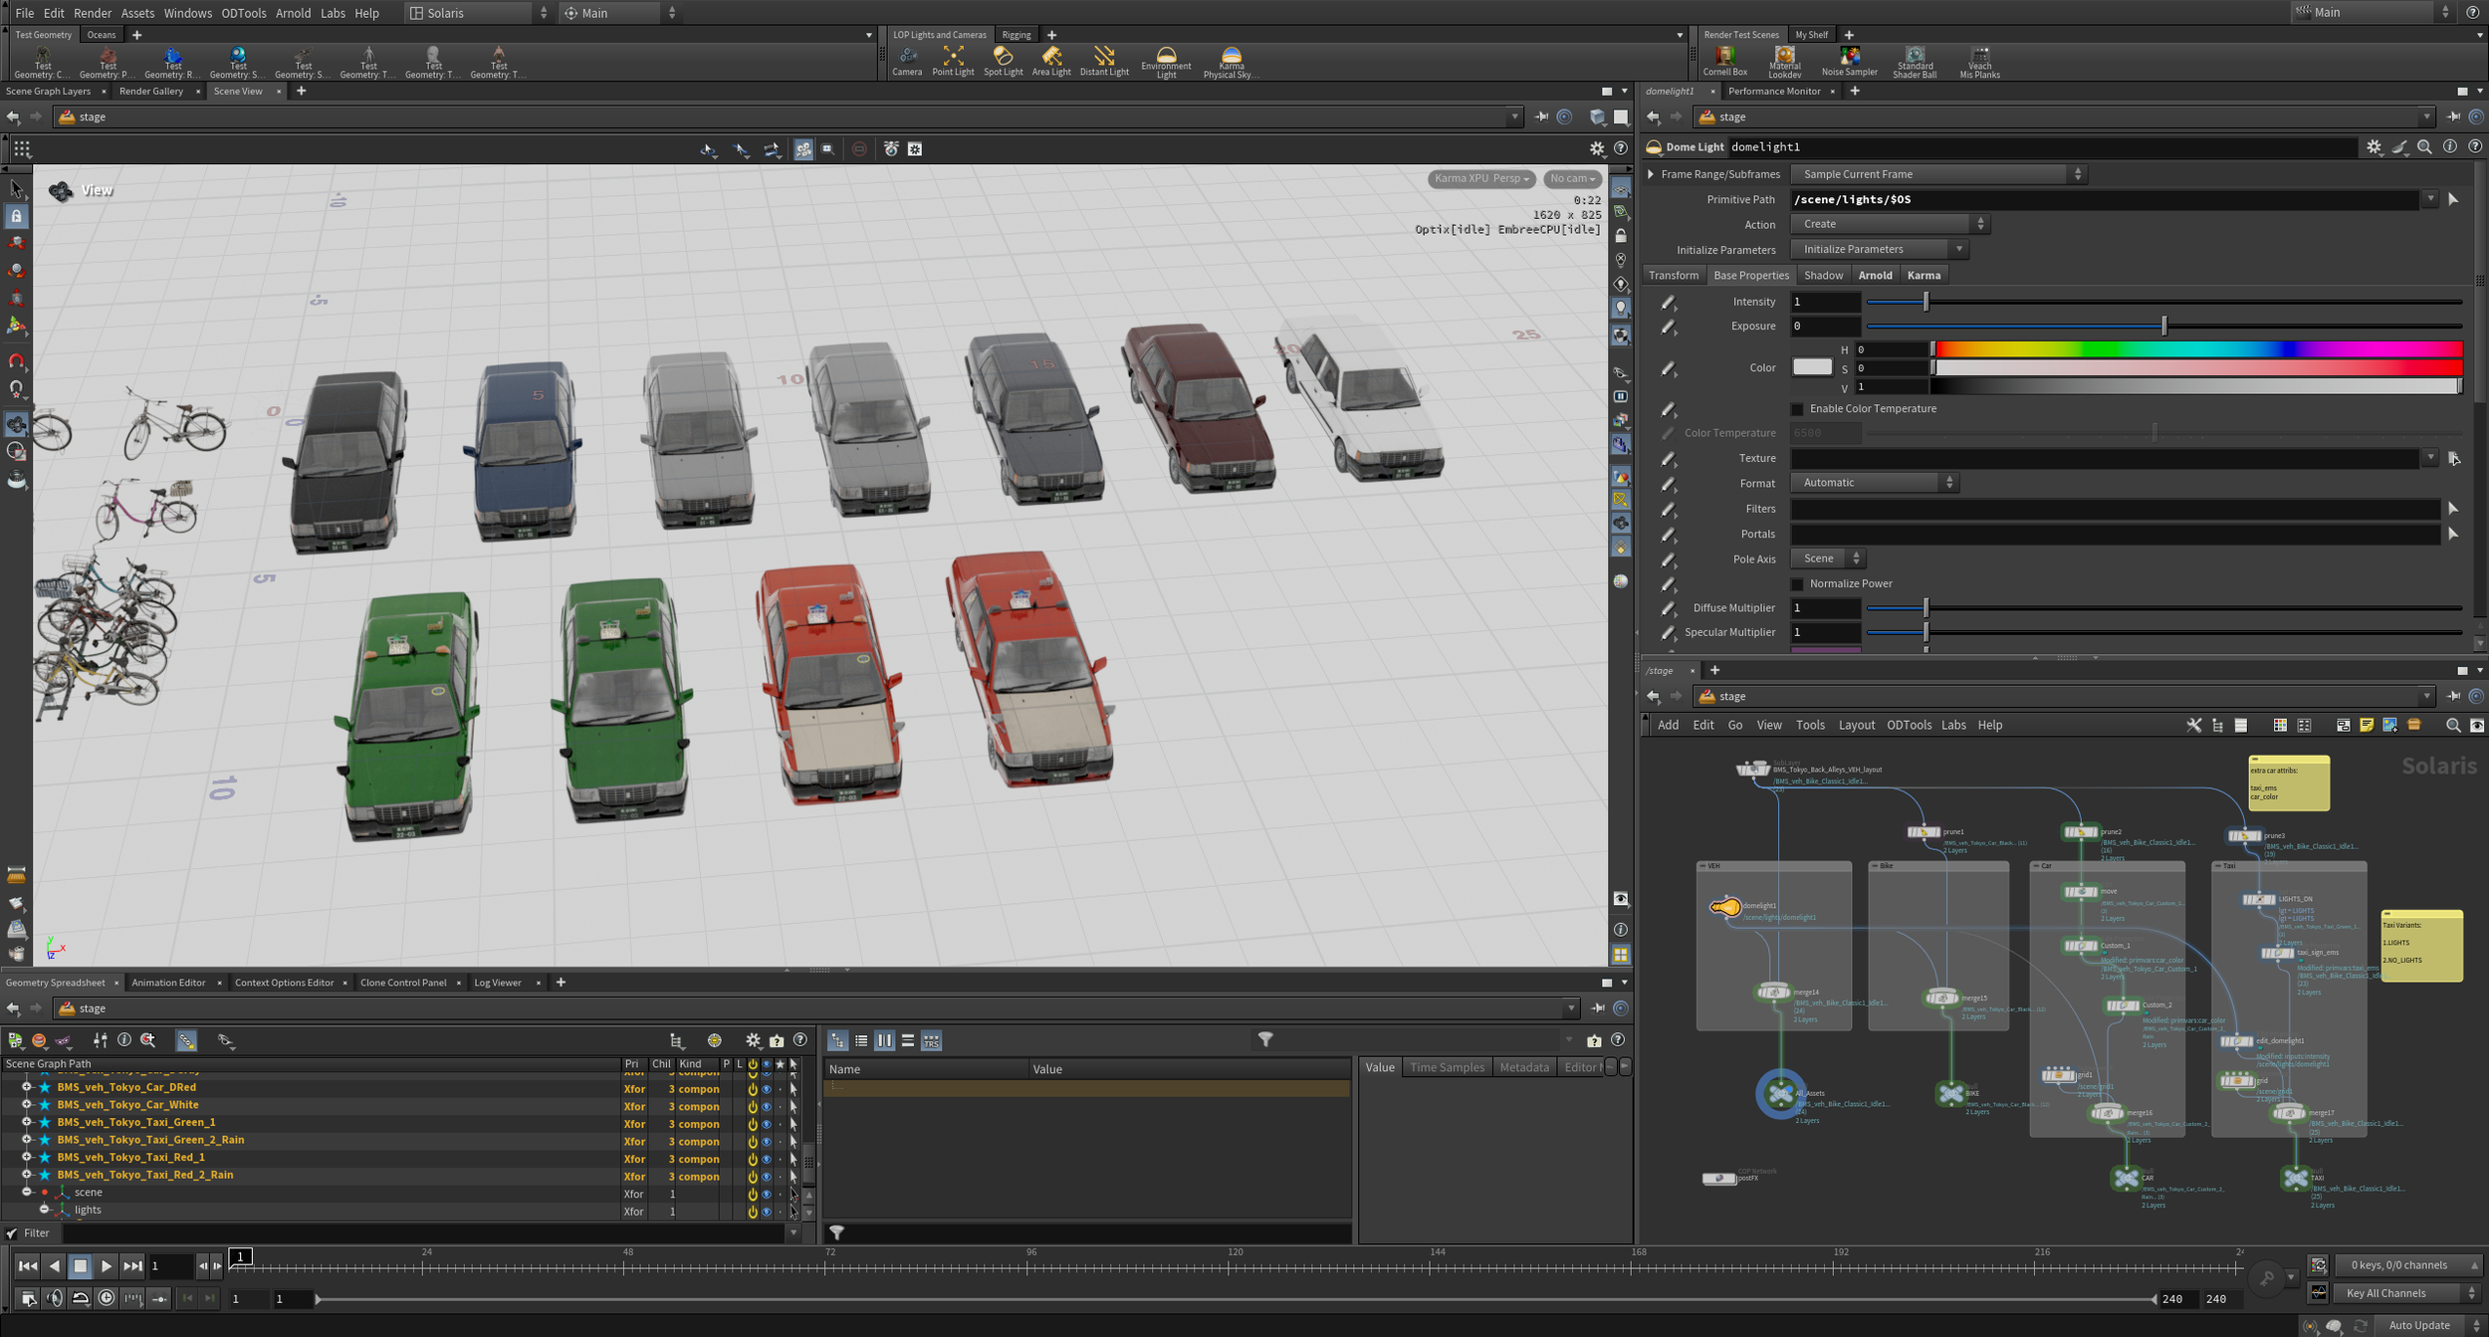Screen dimensions: 2489x1337
Task: Play the timeline forward
Action: [107, 1266]
